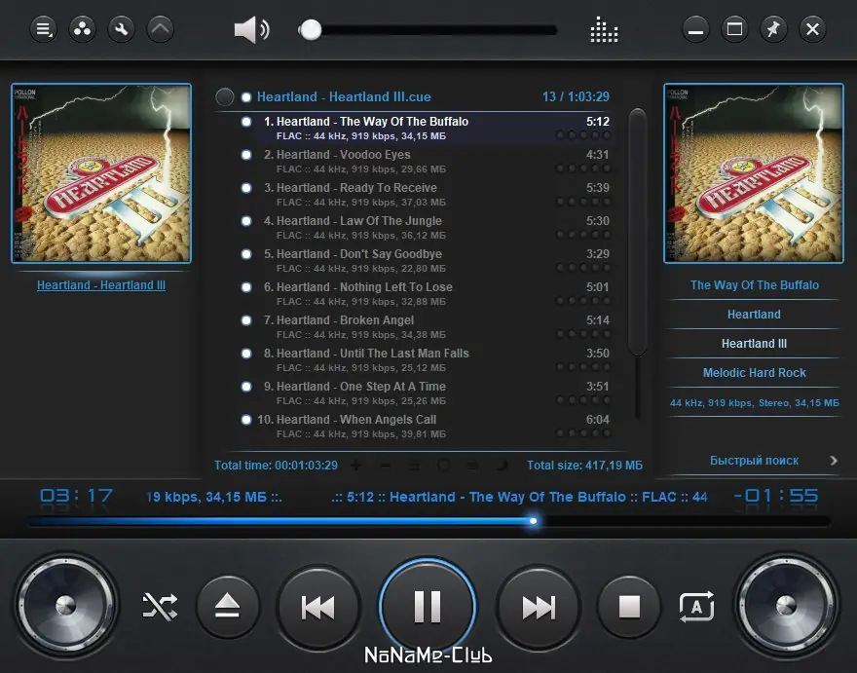
Task: Rate The Way Of The Buffalo with rating dots
Action: pyautogui.click(x=583, y=135)
